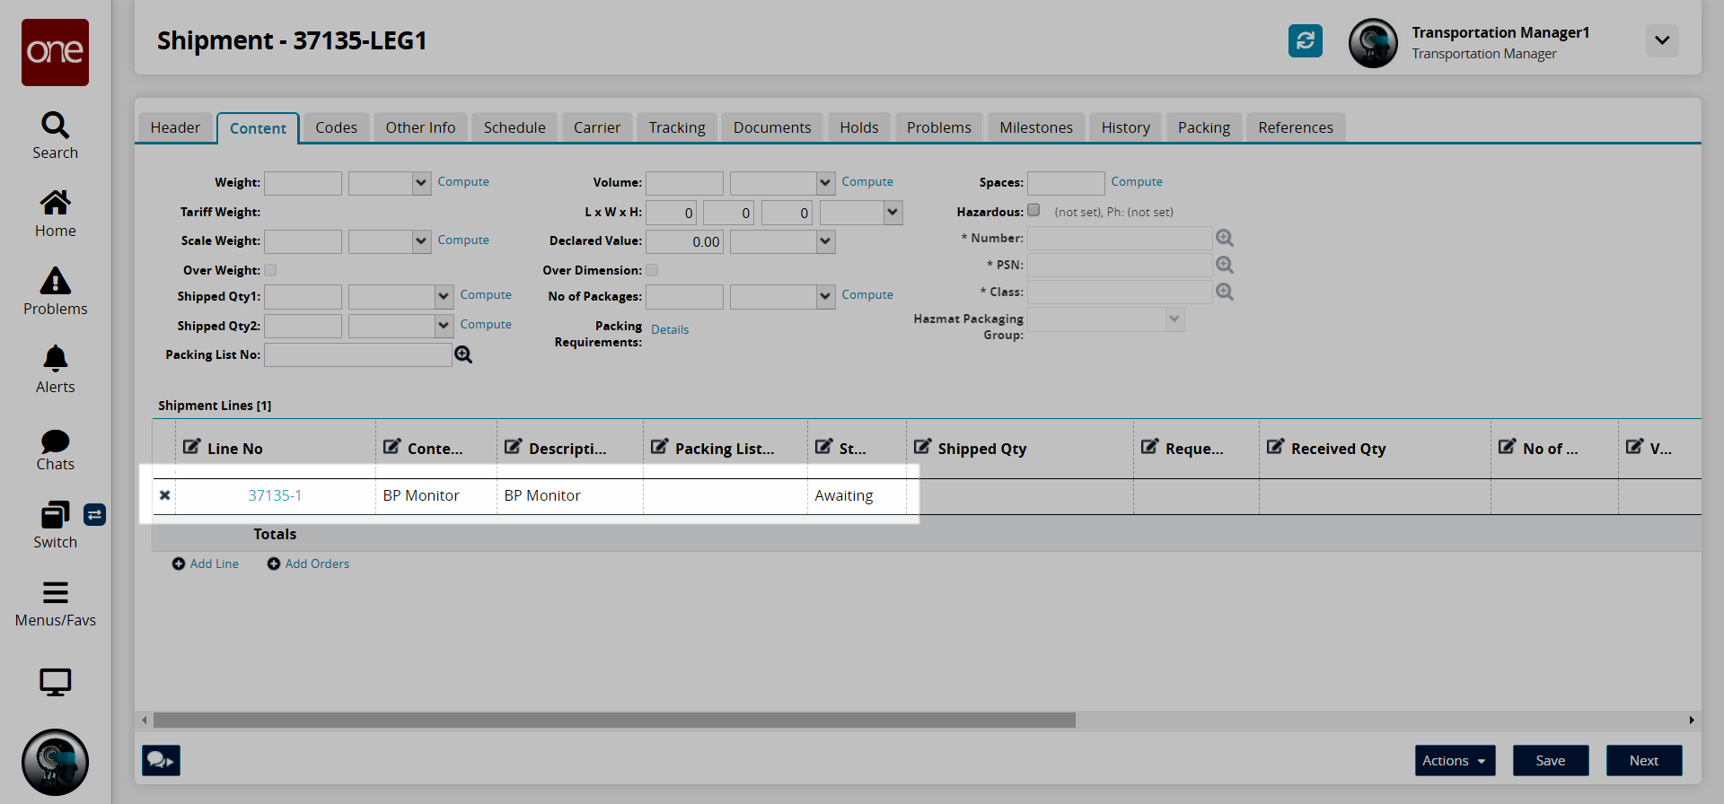Screen dimensions: 1724x804
Task: Click the Add Orders link
Action: (308, 564)
